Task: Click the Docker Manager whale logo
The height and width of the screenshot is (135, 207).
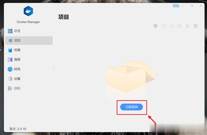Action: point(28,11)
